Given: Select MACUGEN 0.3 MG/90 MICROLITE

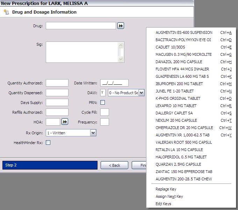Looking at the screenshot, I should (191, 54).
